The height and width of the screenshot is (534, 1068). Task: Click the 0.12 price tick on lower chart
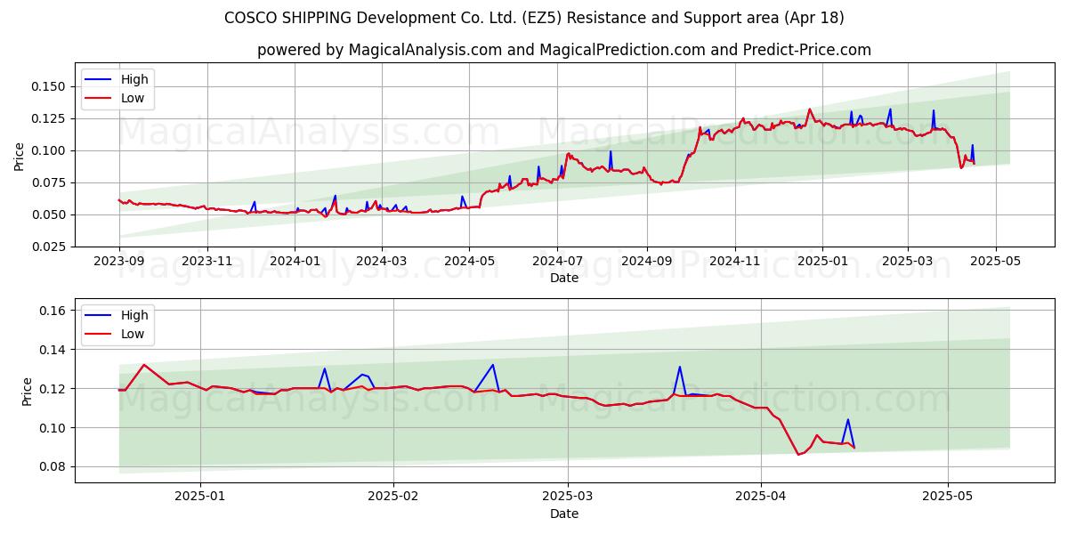pos(53,389)
